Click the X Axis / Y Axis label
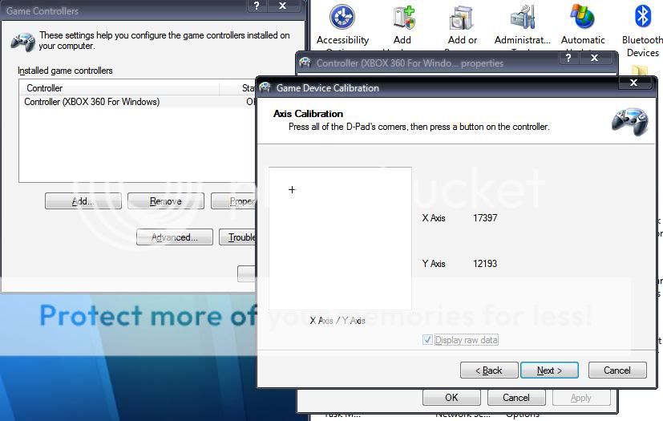 pos(338,321)
